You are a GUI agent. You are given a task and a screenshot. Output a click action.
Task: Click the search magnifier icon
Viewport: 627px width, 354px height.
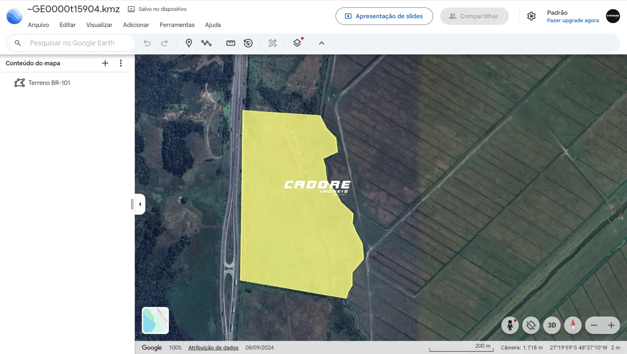(18, 43)
